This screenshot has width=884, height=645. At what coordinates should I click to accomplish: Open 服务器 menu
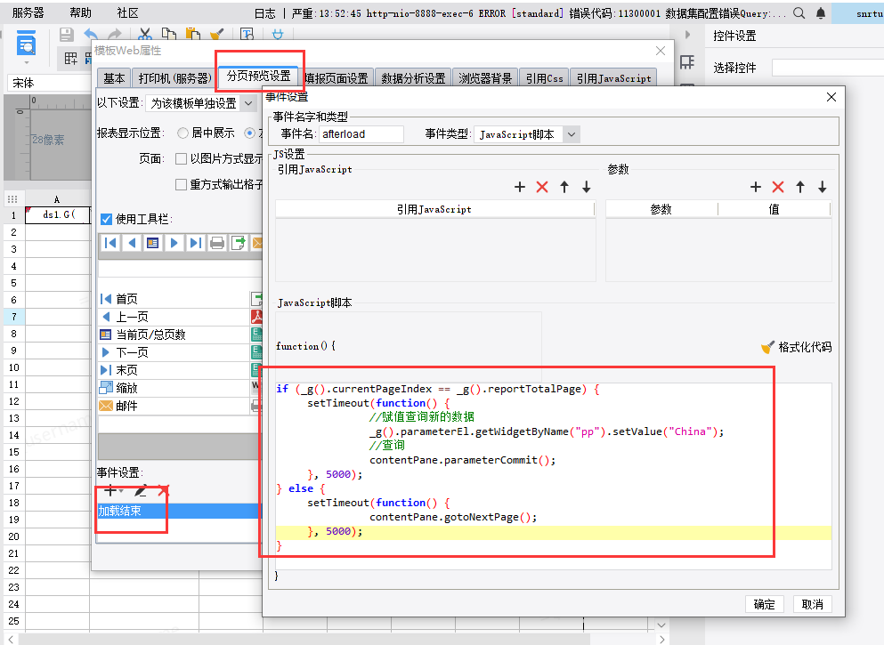click(28, 12)
